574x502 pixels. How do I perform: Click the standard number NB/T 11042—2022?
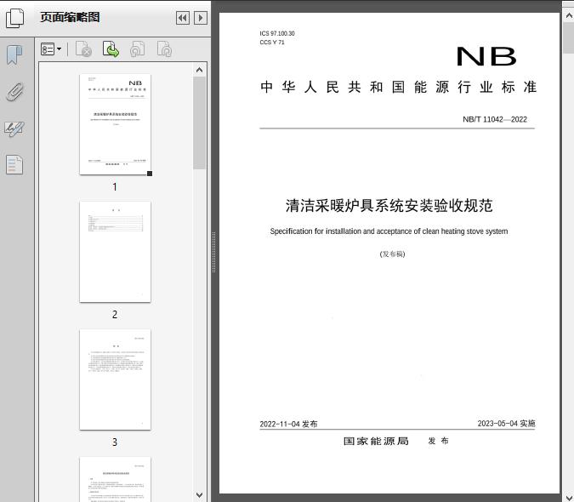pos(495,119)
